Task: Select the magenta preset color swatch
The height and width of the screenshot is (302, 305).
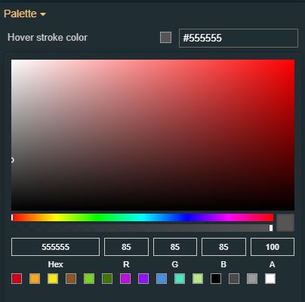Action: pyautogui.click(x=125, y=279)
